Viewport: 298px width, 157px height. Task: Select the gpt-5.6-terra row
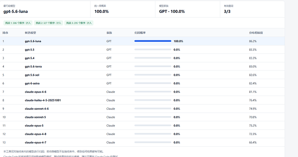coord(143,67)
